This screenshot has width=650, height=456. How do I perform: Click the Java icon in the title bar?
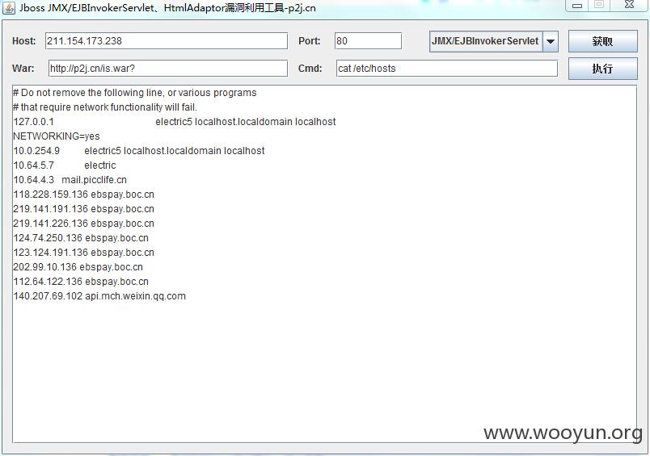(9, 8)
